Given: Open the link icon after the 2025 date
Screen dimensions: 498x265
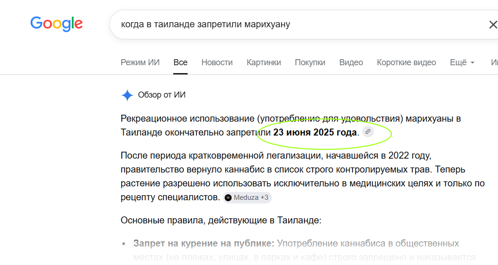Looking at the screenshot, I should (368, 132).
